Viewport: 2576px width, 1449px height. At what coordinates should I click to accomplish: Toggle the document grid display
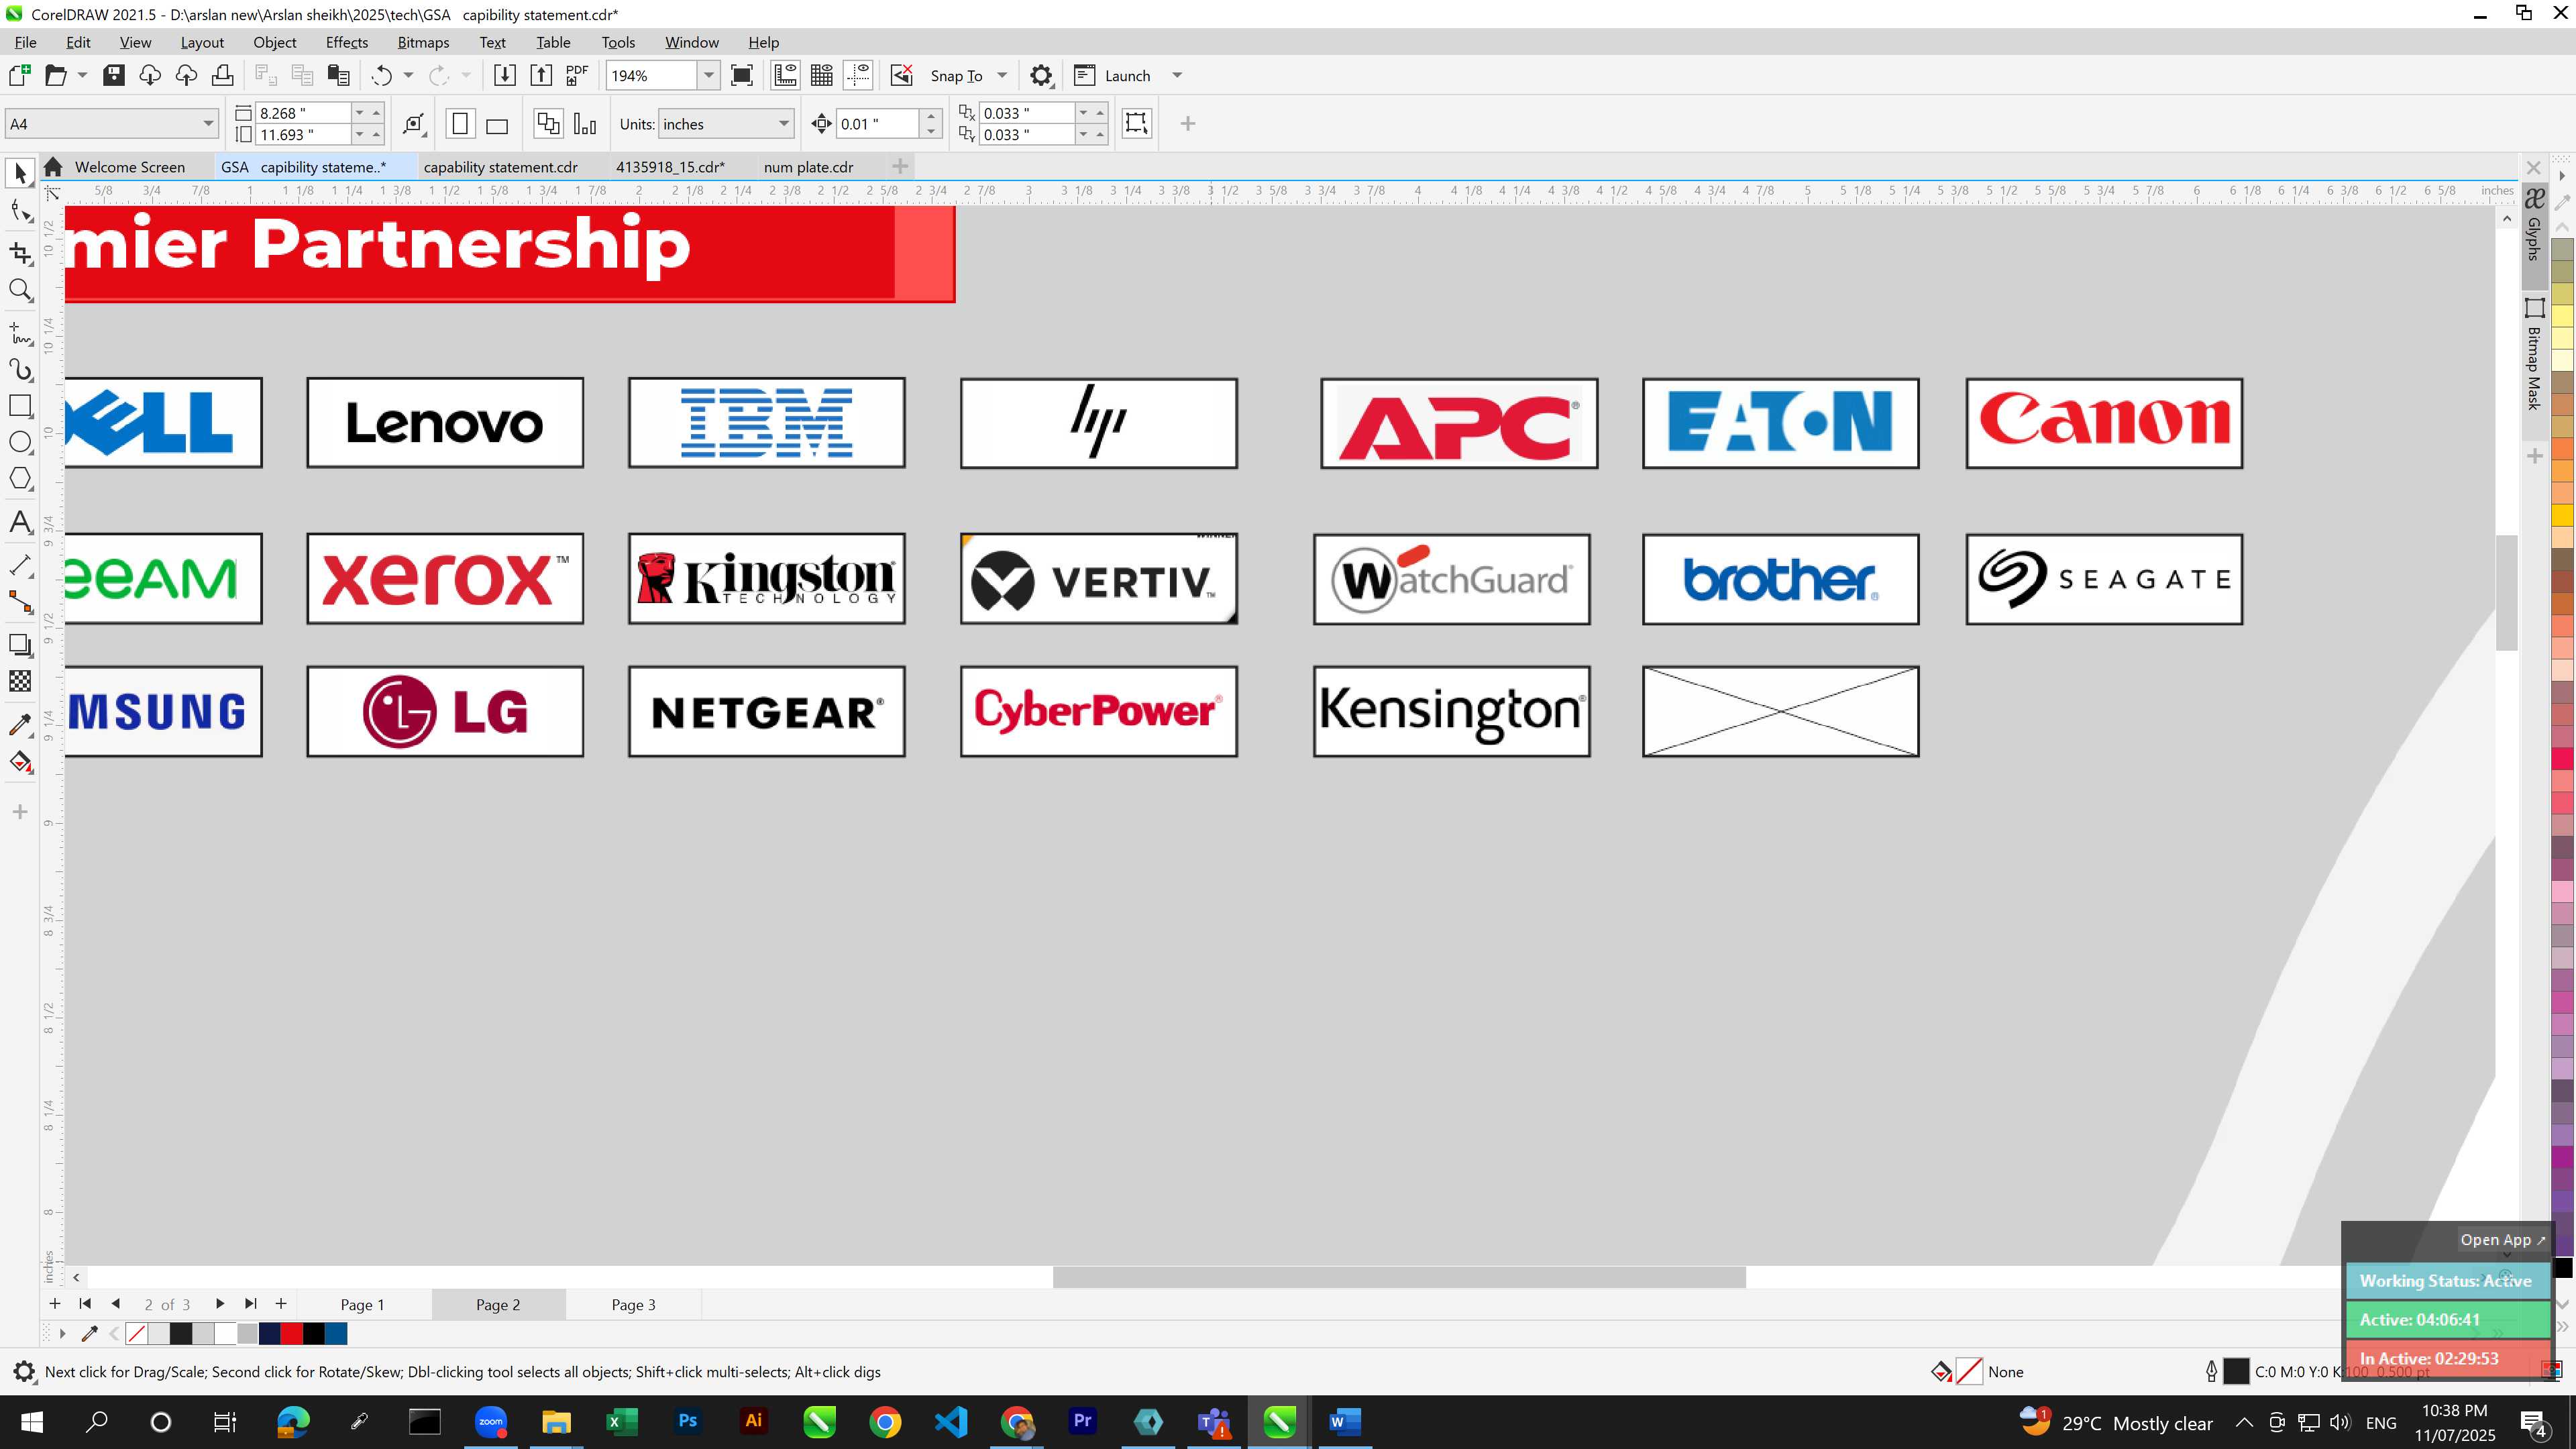(x=822, y=76)
